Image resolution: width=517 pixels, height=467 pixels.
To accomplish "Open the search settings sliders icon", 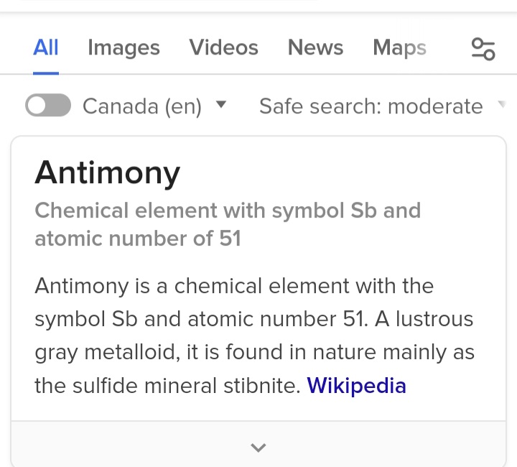I will (483, 49).
